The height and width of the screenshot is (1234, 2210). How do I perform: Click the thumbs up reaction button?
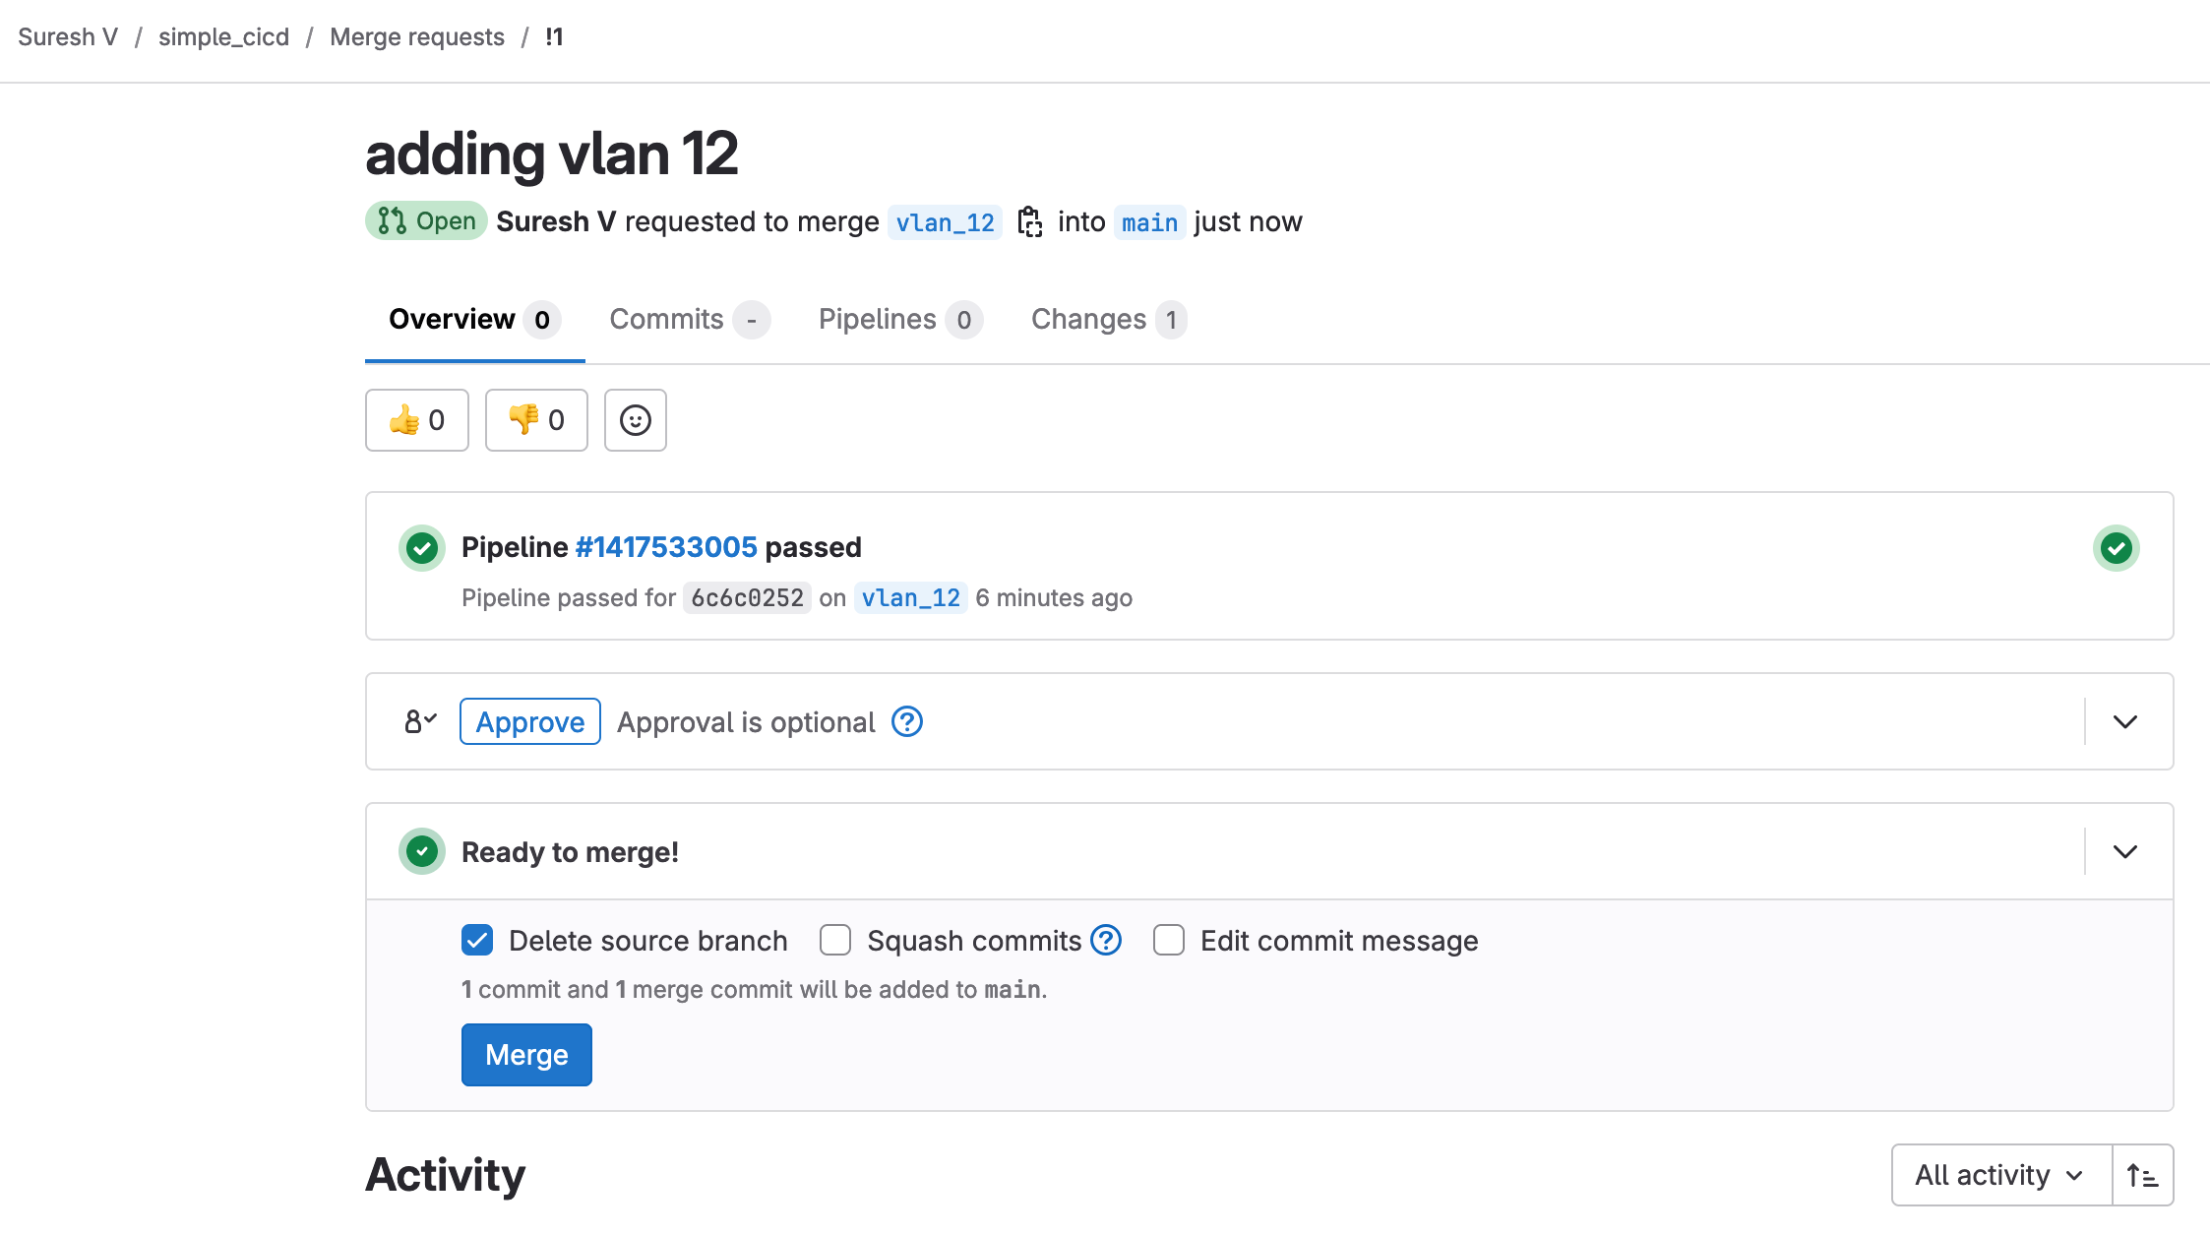[416, 420]
